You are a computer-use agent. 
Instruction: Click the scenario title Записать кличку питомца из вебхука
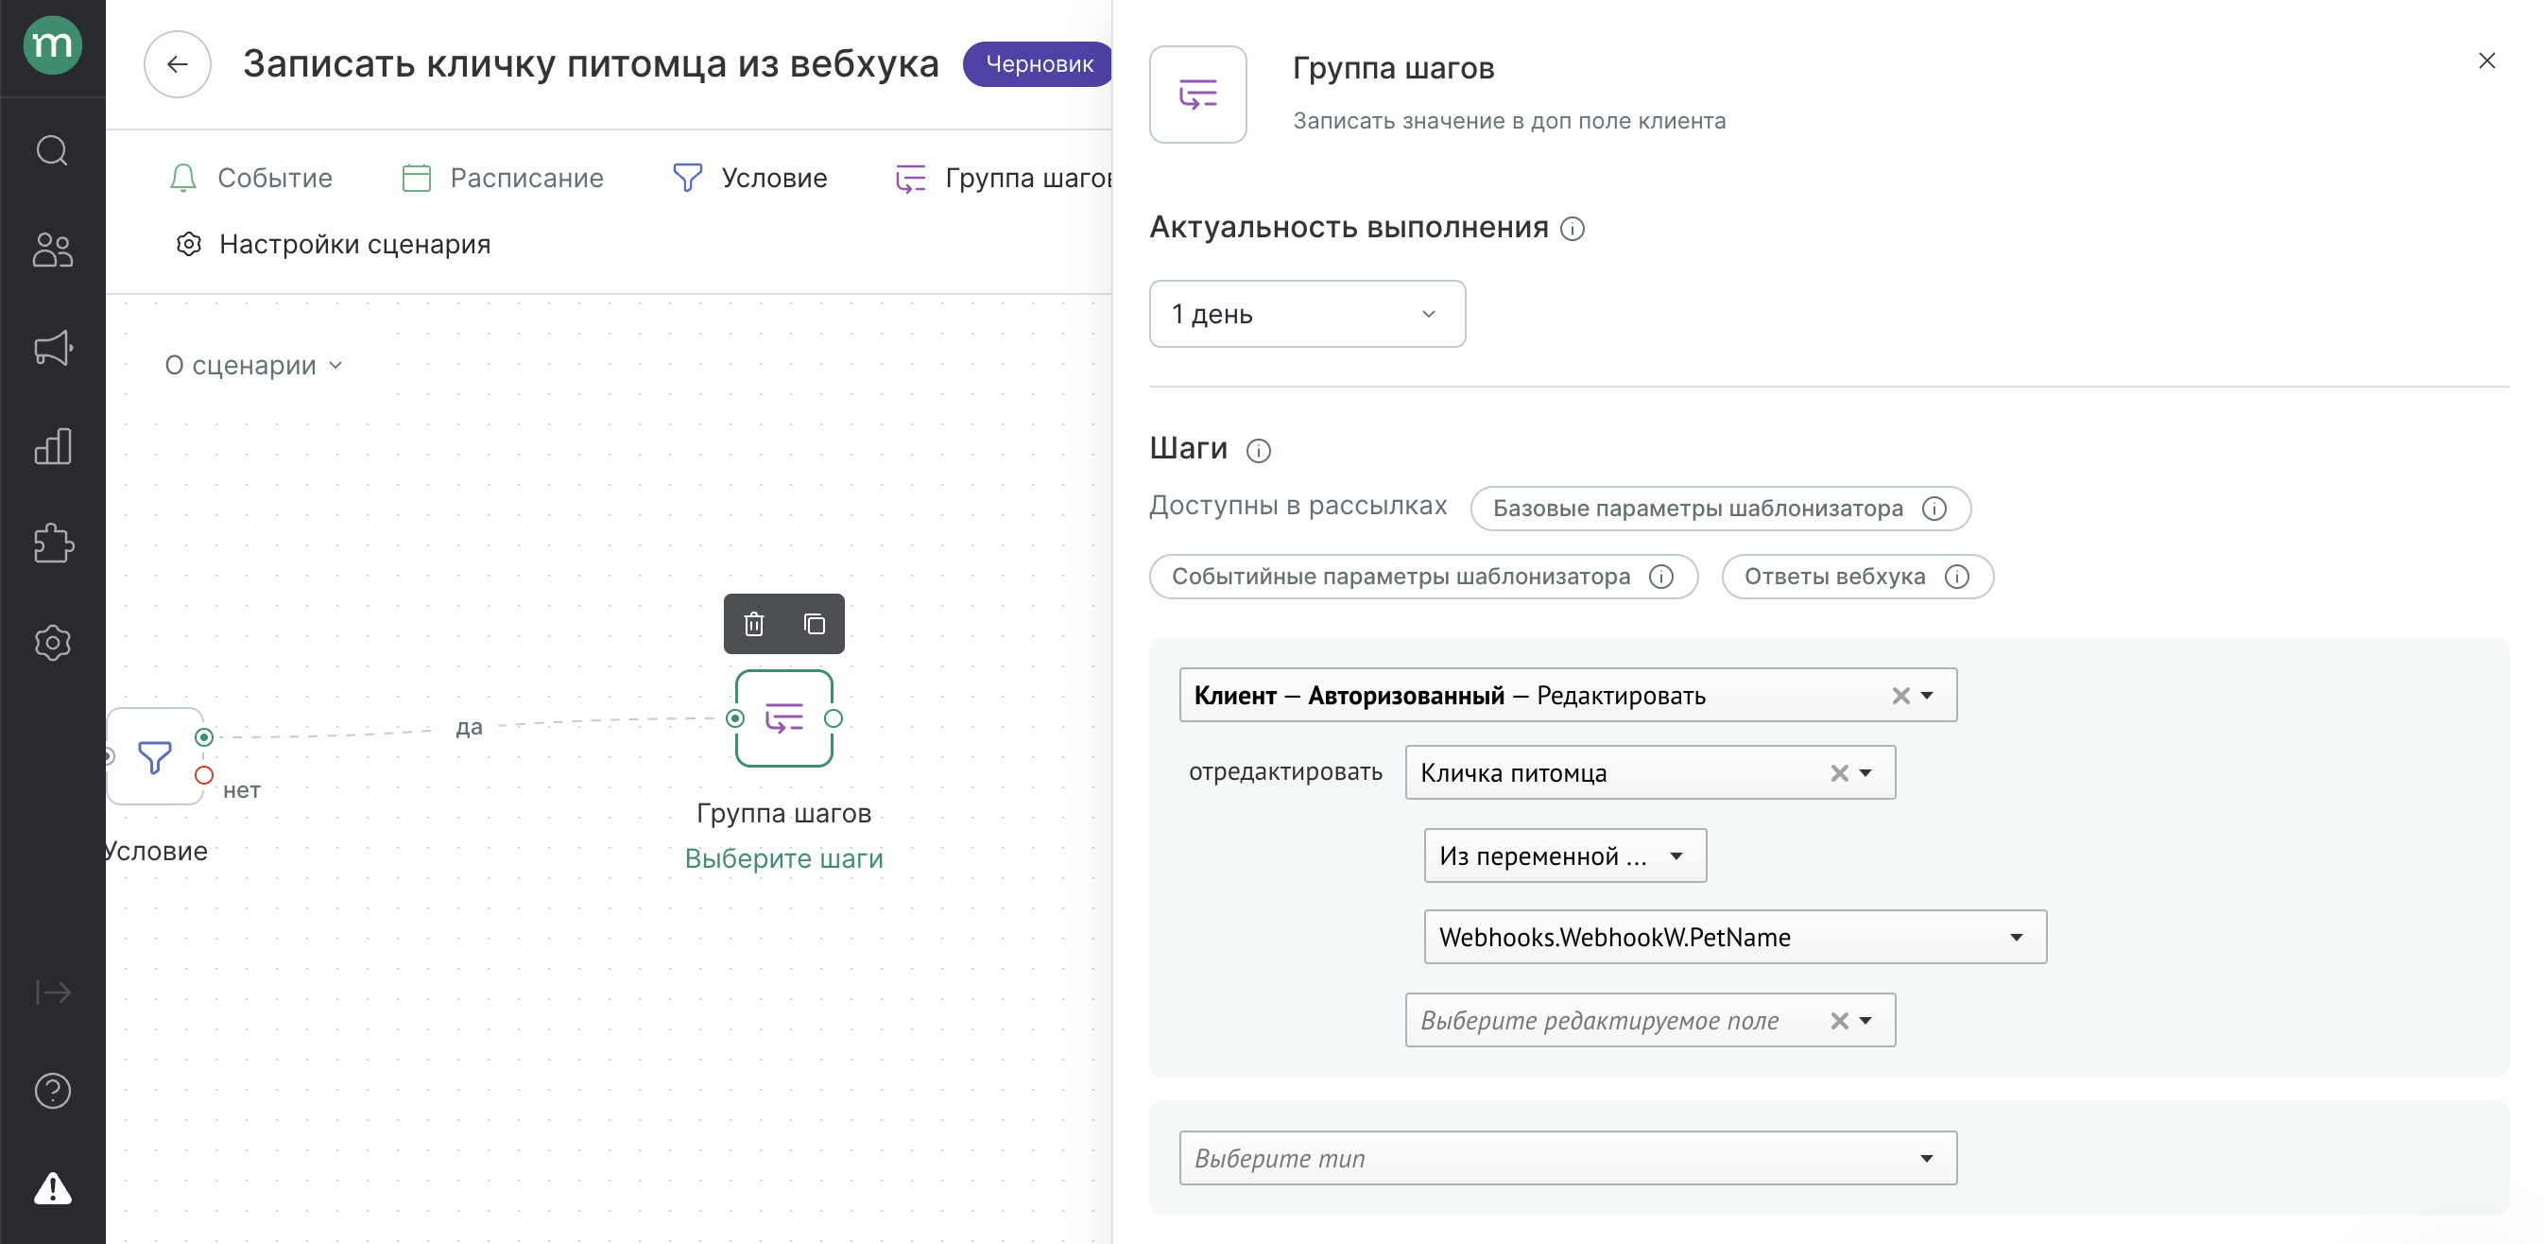[x=591, y=64]
